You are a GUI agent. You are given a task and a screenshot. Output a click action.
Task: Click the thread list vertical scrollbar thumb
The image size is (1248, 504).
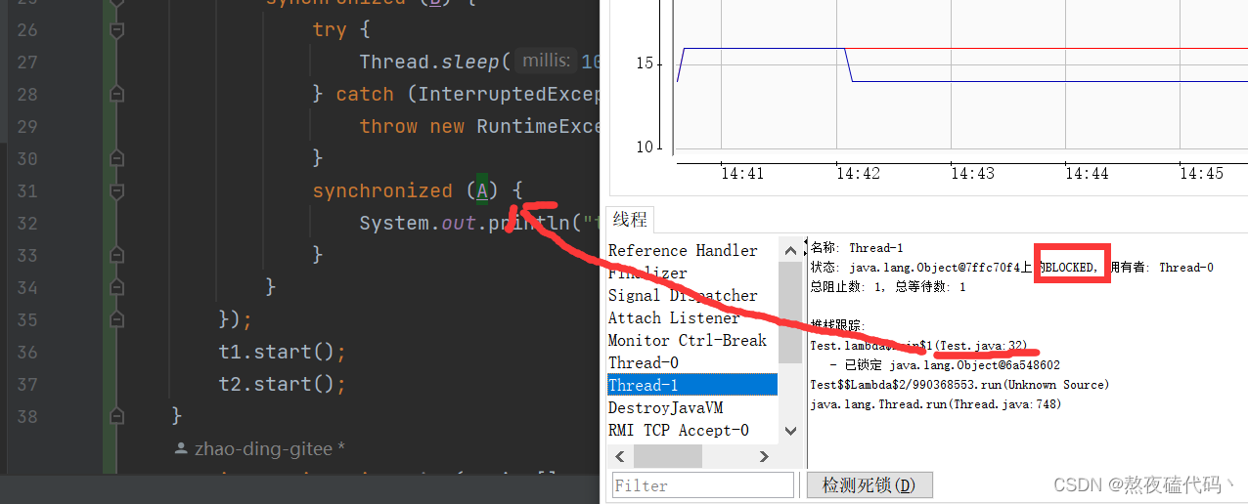point(790,315)
